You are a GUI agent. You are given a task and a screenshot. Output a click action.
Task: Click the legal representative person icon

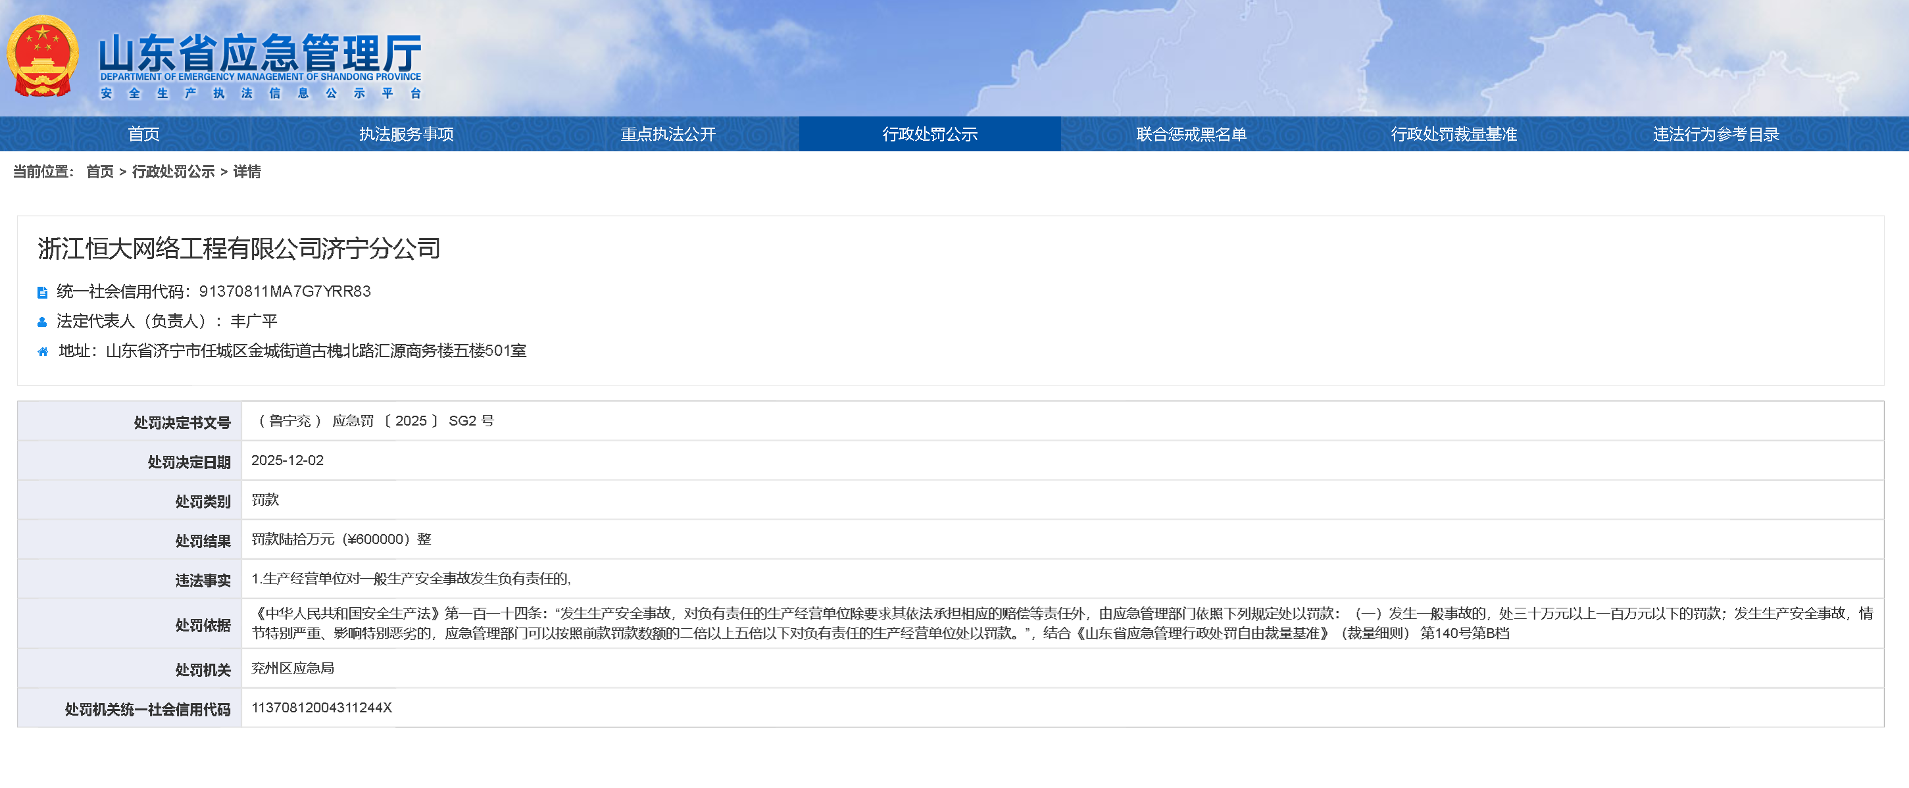point(42,322)
